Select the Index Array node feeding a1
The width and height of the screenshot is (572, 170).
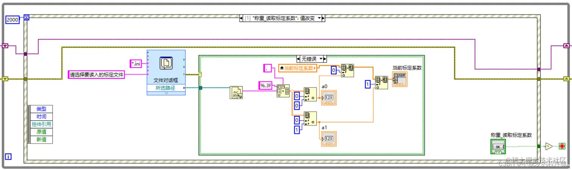[310, 118]
